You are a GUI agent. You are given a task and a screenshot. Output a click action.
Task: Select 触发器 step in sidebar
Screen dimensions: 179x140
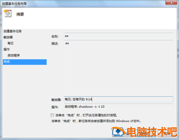coord(8,37)
